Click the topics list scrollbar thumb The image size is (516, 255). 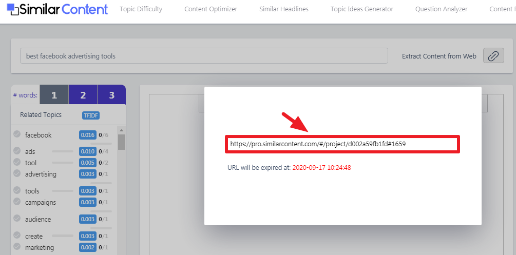122,142
